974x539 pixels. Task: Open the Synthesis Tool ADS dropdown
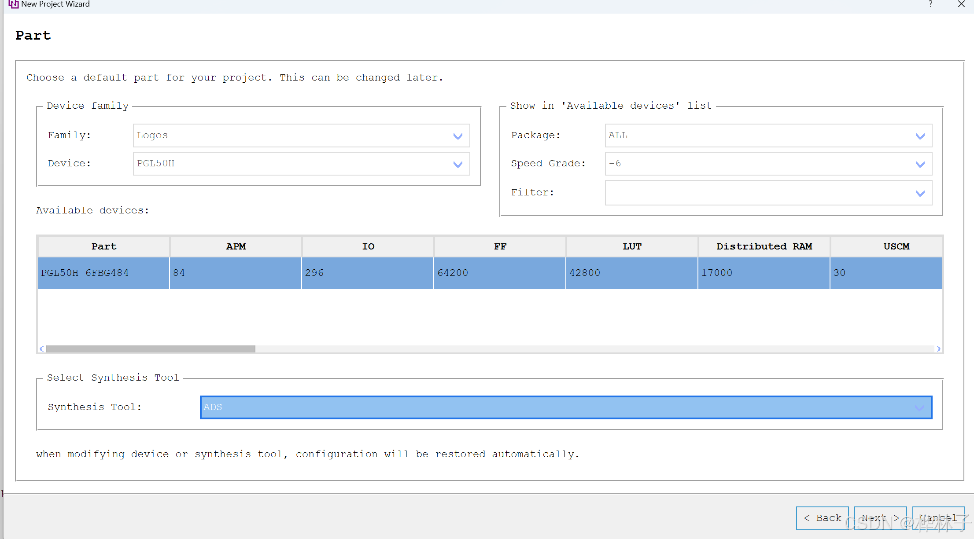(919, 408)
